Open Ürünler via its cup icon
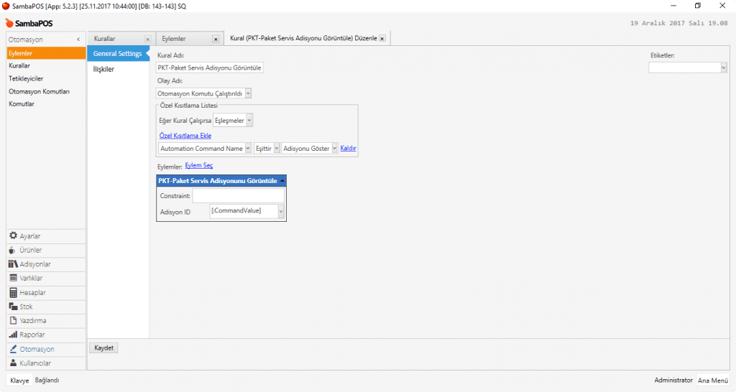Image resolution: width=736 pixels, height=392 pixels. tap(13, 250)
